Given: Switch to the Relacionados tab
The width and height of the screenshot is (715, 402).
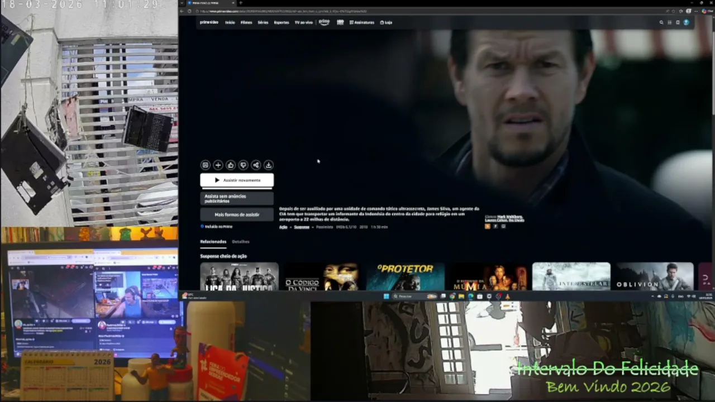Looking at the screenshot, I should (213, 242).
